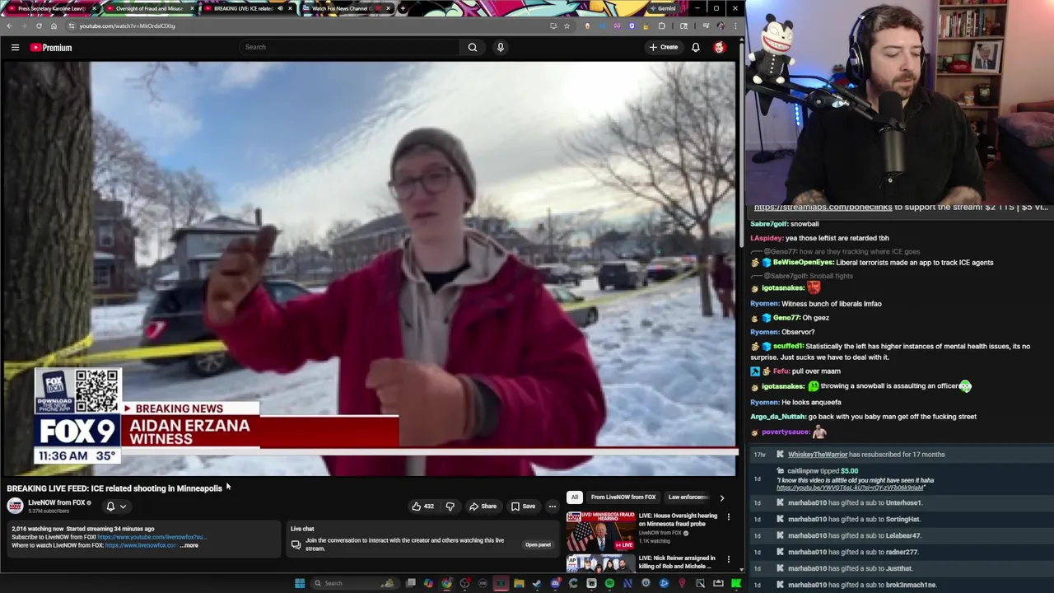Open the www.livenowfox.com link
The image size is (1054, 593).
pos(141,545)
